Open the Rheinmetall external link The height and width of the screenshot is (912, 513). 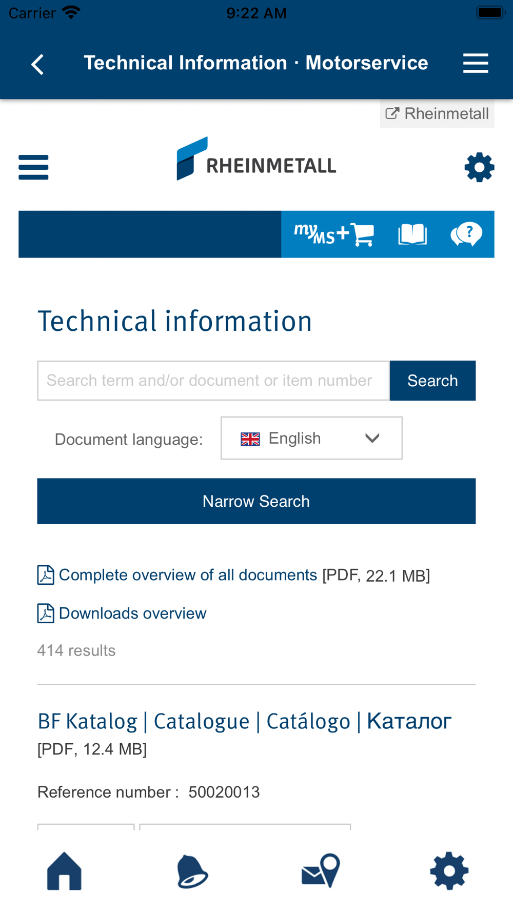pyautogui.click(x=437, y=113)
